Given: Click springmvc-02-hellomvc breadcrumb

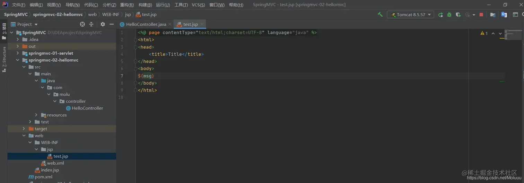Looking at the screenshot, I should pyautogui.click(x=58, y=15).
